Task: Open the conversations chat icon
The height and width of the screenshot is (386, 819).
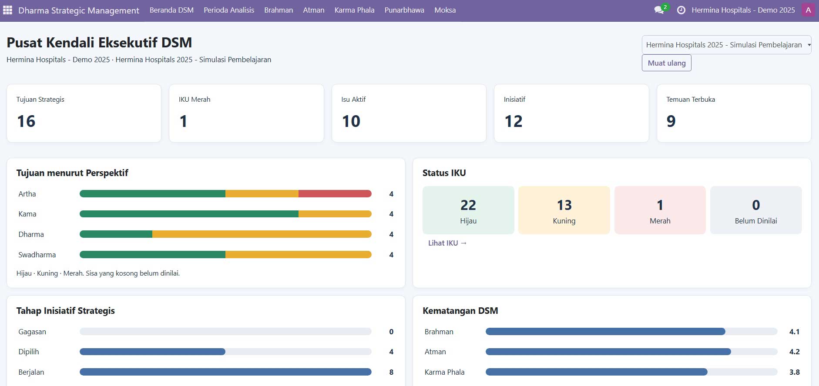Action: [x=659, y=10]
